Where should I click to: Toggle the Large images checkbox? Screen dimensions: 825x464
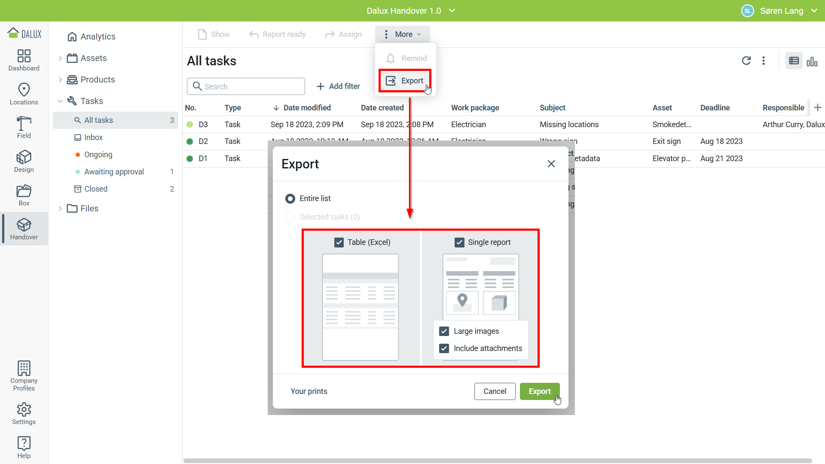(x=444, y=331)
